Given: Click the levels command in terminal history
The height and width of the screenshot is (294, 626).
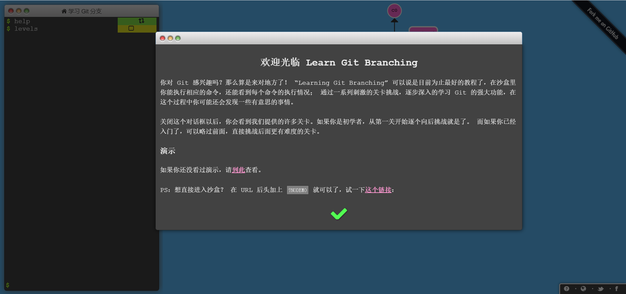Looking at the screenshot, I should [26, 29].
